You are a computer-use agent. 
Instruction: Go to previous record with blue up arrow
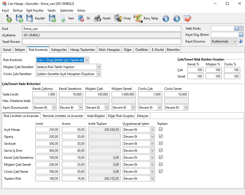(x=166, y=19)
